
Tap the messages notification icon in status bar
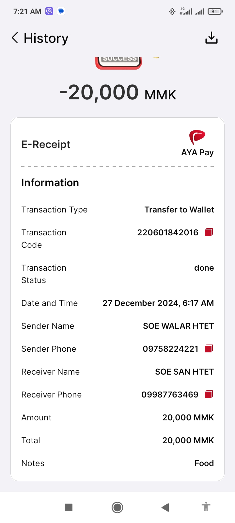pos(61,11)
